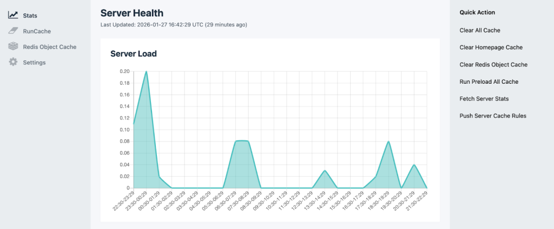The width and height of the screenshot is (554, 229).
Task: Click Push Server Cache Rules
Action: [492, 116]
